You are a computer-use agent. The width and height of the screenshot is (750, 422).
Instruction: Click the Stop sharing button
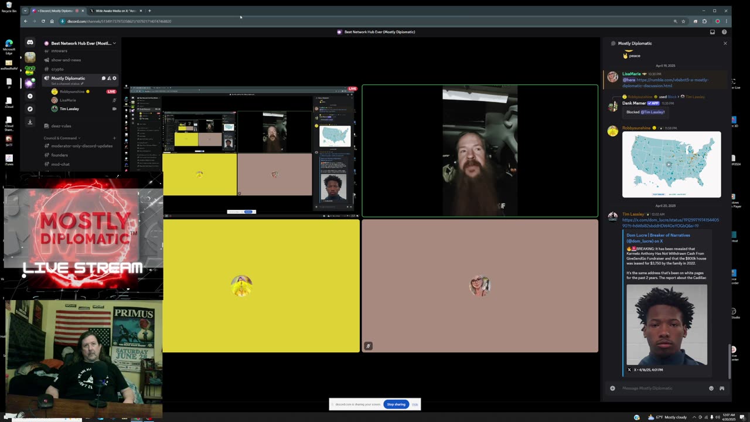[396, 404]
